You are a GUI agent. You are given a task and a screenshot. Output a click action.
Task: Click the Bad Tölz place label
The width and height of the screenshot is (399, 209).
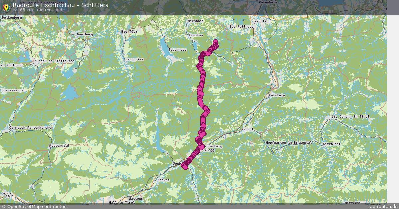[129, 32]
